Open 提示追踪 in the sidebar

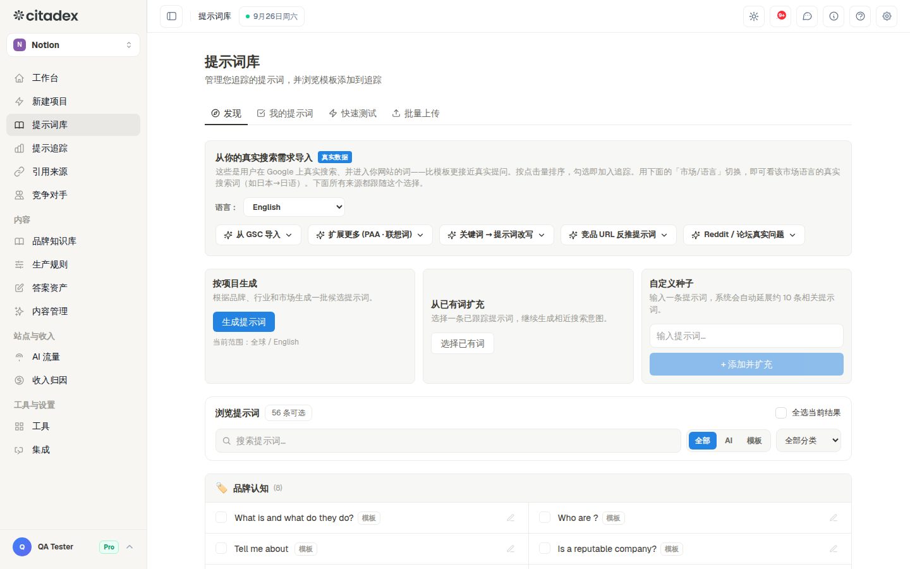73,148
